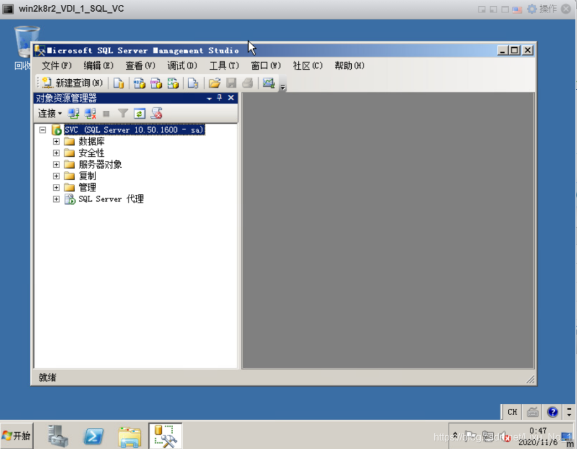Click the Policy/script icon in Object Explorer toolbar
Screen dimensions: 577x449
pos(156,113)
